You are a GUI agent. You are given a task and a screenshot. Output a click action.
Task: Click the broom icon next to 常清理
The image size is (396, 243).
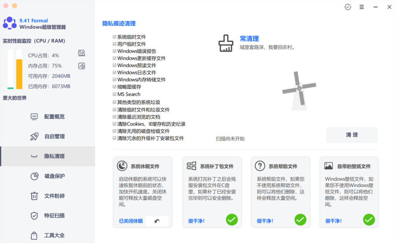click(226, 43)
